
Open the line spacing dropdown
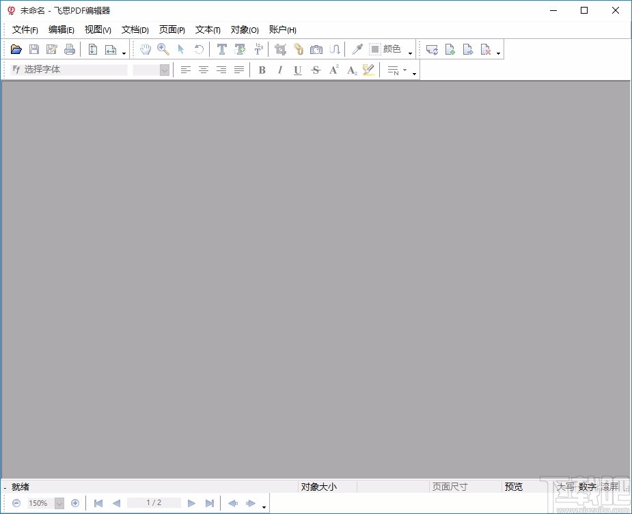tap(404, 69)
